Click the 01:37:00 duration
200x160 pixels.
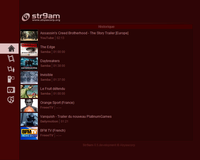(x=59, y=80)
